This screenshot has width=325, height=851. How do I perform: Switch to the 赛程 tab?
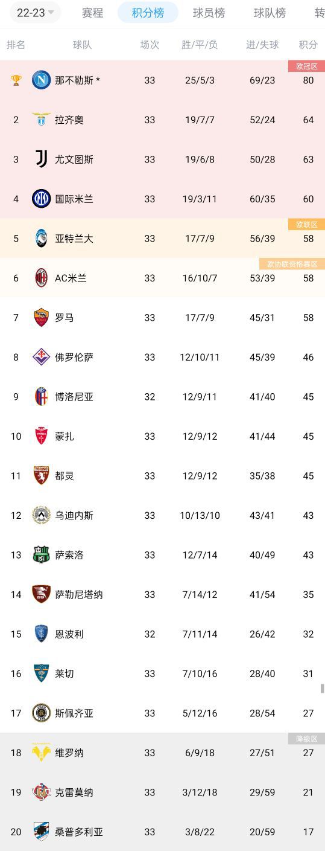point(92,13)
